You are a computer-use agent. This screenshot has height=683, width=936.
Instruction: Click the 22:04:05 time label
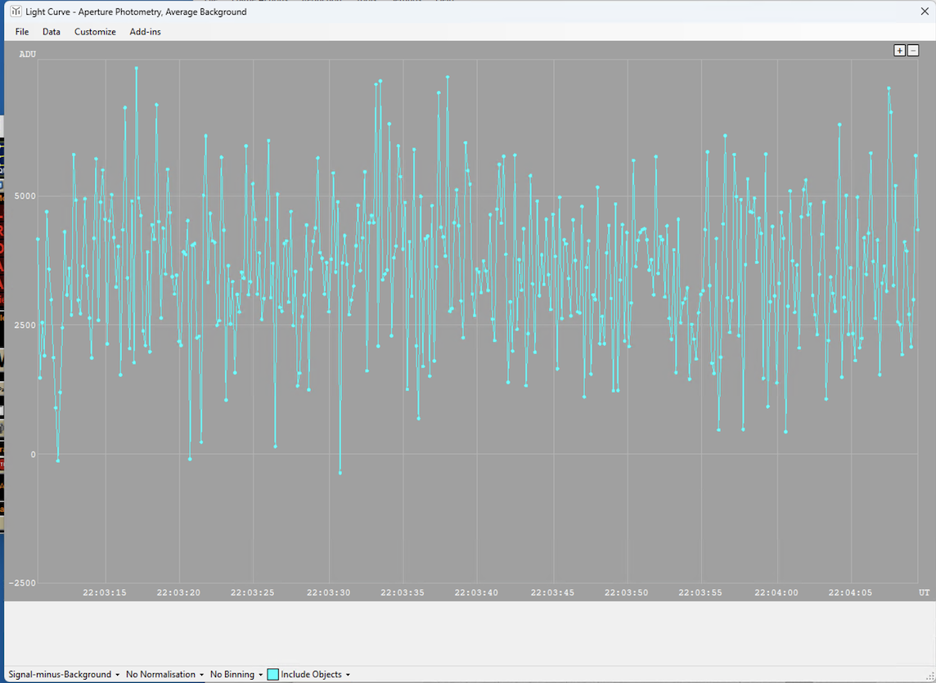click(850, 592)
